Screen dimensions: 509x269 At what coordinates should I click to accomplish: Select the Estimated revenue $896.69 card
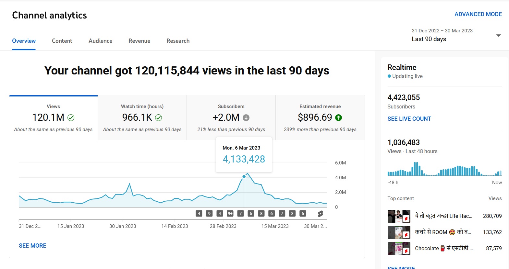point(320,118)
